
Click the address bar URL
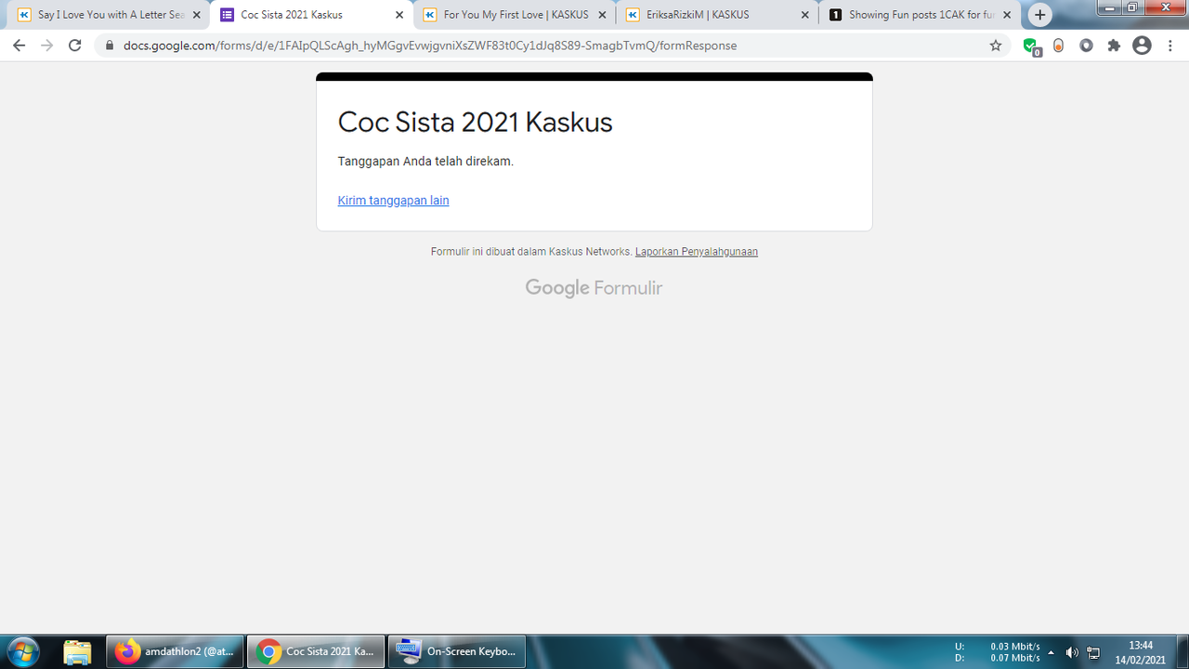(430, 46)
